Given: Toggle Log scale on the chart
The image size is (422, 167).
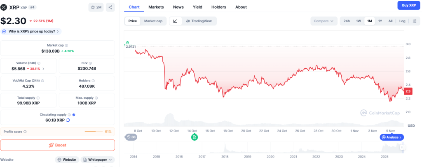Looking at the screenshot, I should (402, 21).
